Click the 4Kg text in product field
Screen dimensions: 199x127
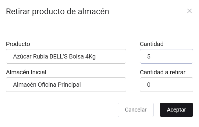91,56
